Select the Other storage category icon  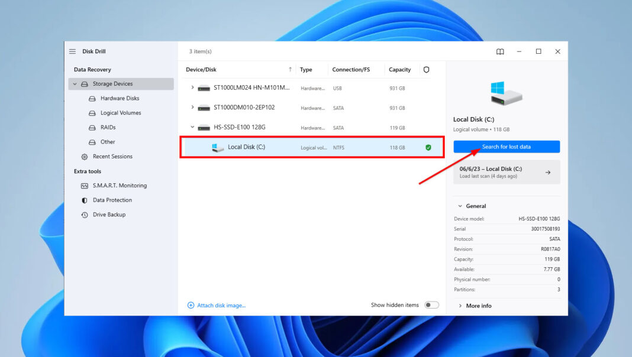coord(92,142)
